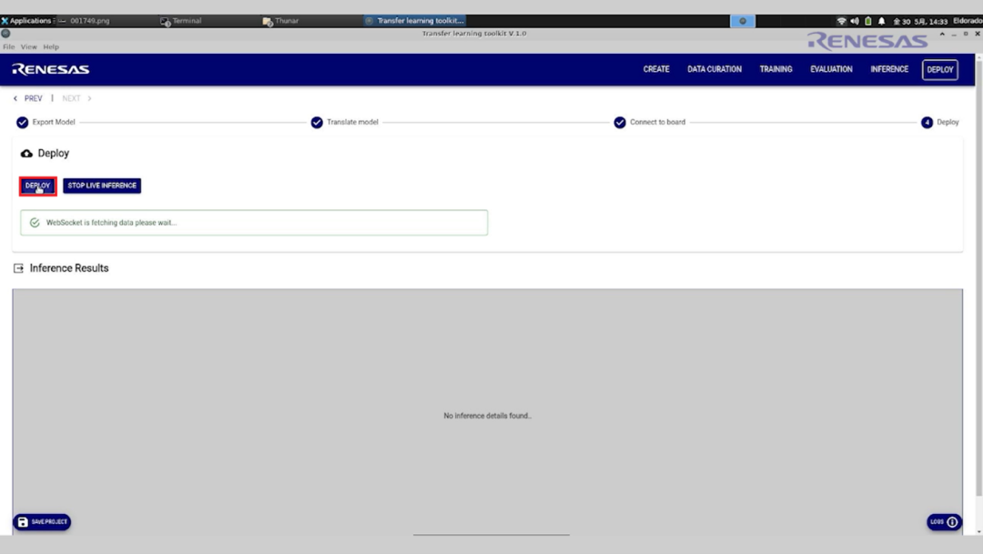
Task: Click Save Project button
Action: pos(42,522)
